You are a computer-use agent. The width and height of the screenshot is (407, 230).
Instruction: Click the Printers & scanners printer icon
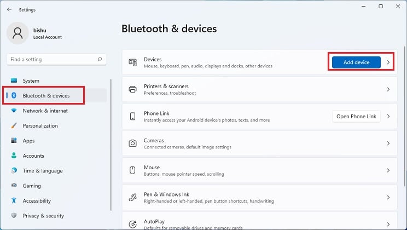coord(132,89)
